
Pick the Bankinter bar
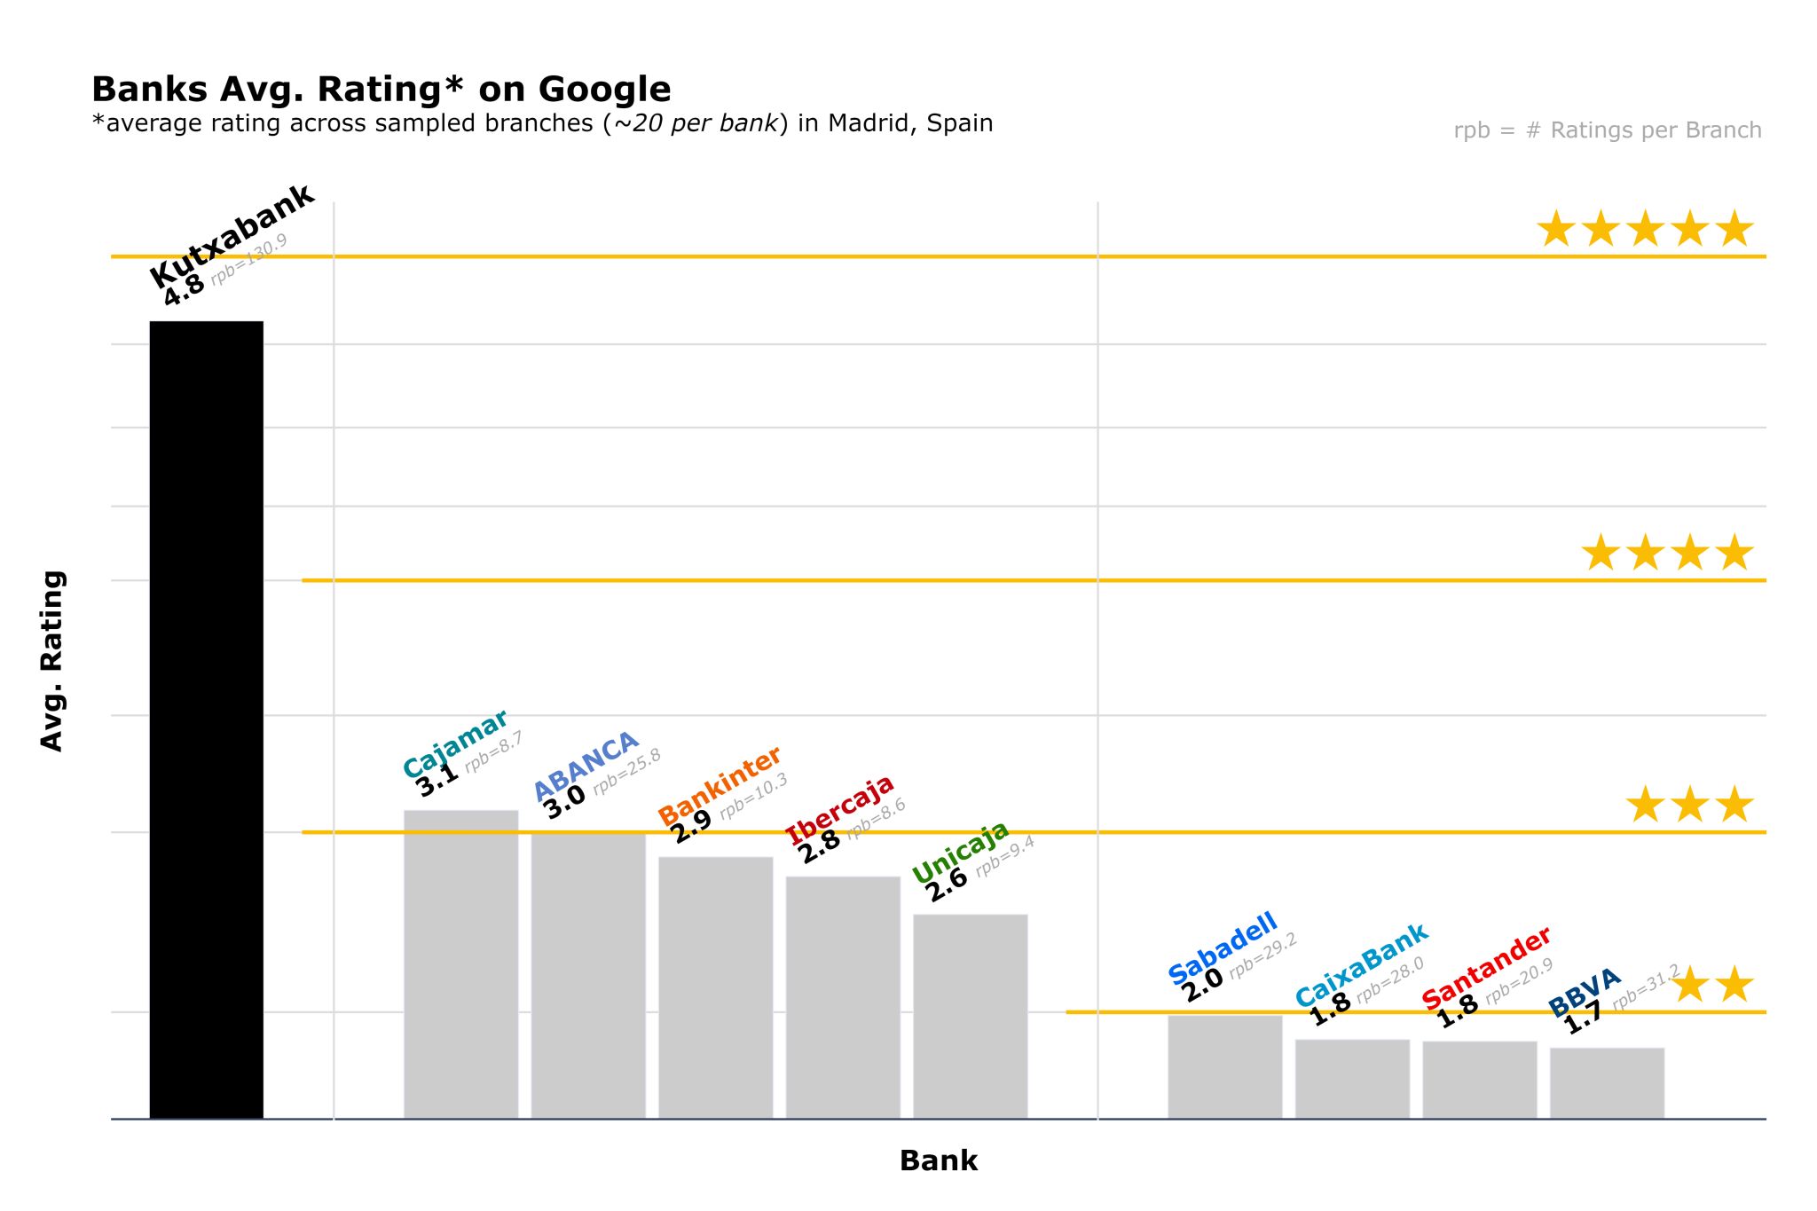(x=715, y=987)
